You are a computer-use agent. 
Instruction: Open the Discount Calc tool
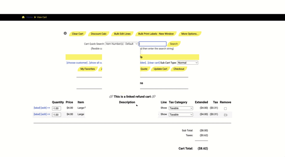pos(99,34)
